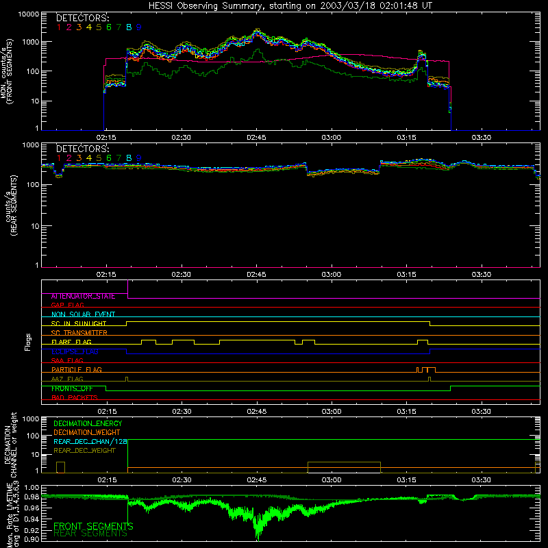548x548 pixels.
Task: Pick olive detector 5 in rear segments legend
Action: [99, 158]
